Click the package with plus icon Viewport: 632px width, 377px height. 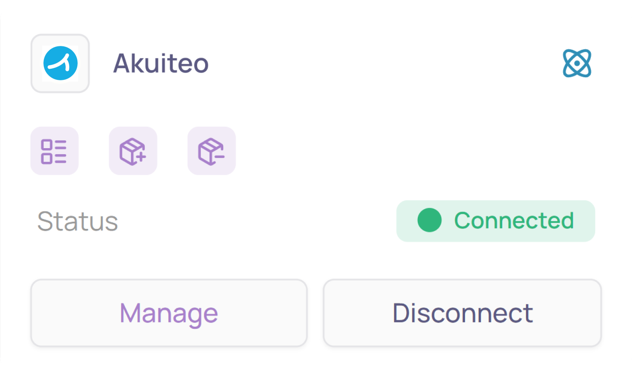tap(133, 151)
